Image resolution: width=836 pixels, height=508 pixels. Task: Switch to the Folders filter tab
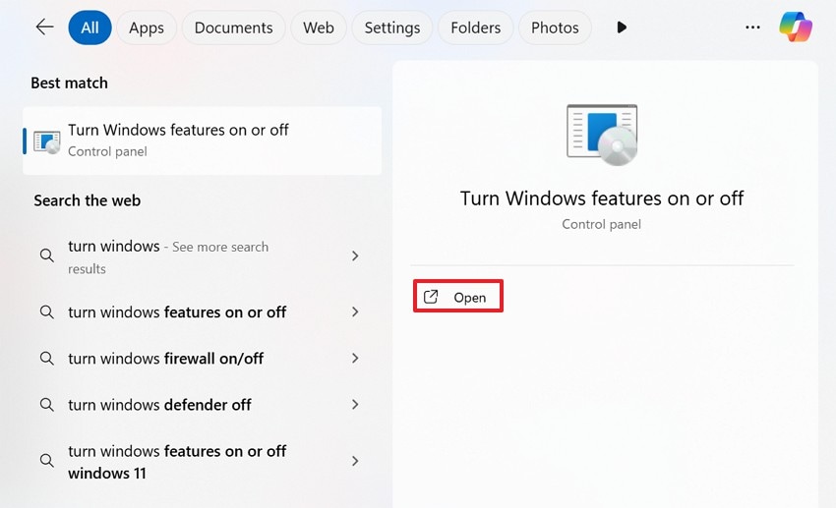click(x=476, y=28)
